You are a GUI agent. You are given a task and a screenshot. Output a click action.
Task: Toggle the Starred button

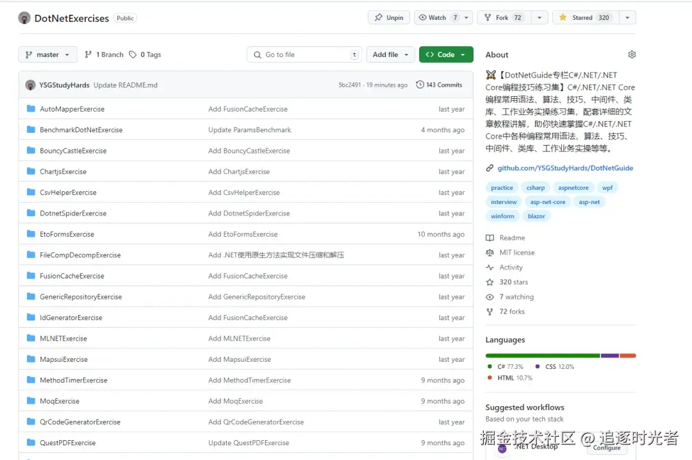[585, 18]
